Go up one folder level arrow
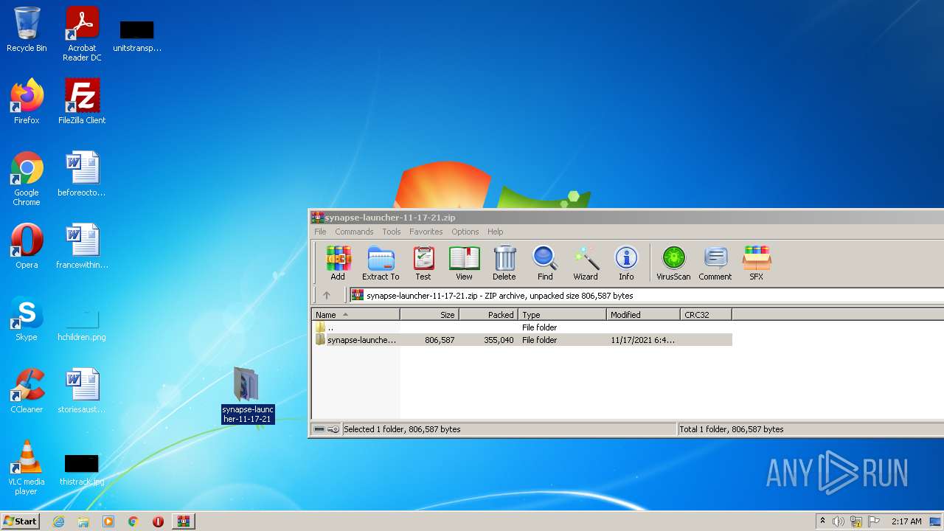 327,296
